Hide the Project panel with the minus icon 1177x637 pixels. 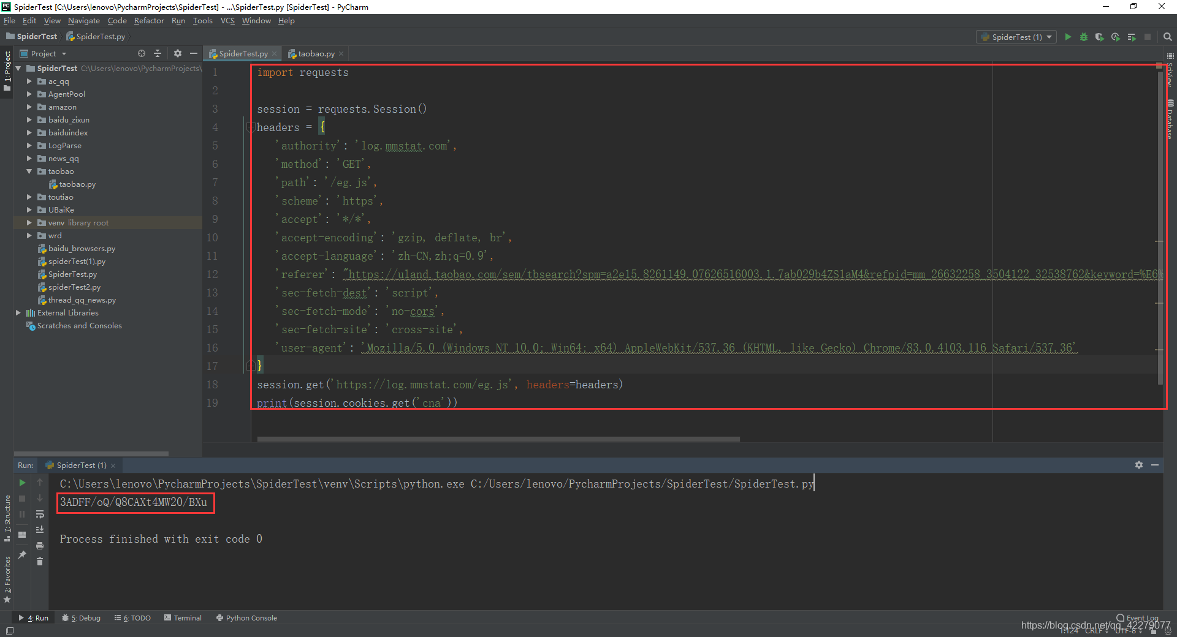[x=194, y=53]
